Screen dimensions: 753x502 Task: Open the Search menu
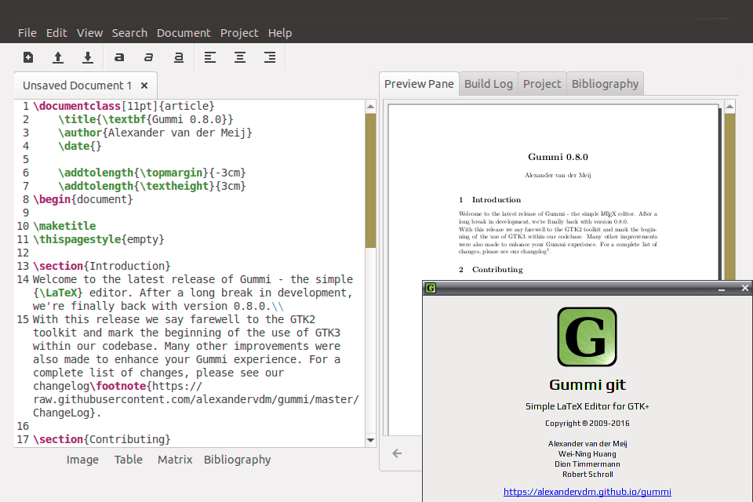pyautogui.click(x=129, y=32)
